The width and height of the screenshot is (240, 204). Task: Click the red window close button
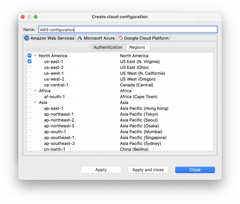(22, 17)
